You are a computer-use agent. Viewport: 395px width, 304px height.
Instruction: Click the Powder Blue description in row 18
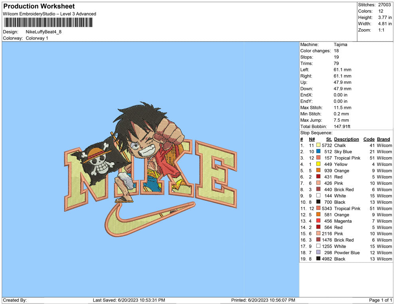[347, 253]
